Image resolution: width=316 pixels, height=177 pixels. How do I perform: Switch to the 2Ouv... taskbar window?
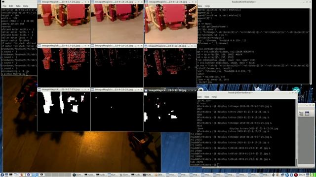click(x=125, y=175)
